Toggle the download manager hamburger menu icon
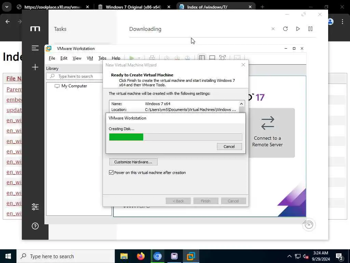Image resolution: width=350 pixels, height=263 pixels. (x=35, y=48)
